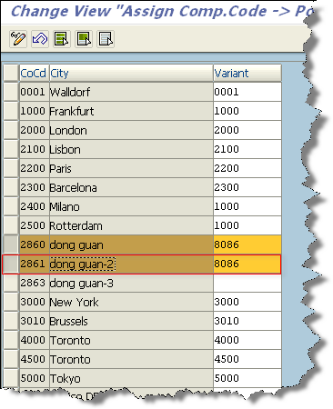
Task: Select the row for 2000 London
Action: (x=11, y=130)
